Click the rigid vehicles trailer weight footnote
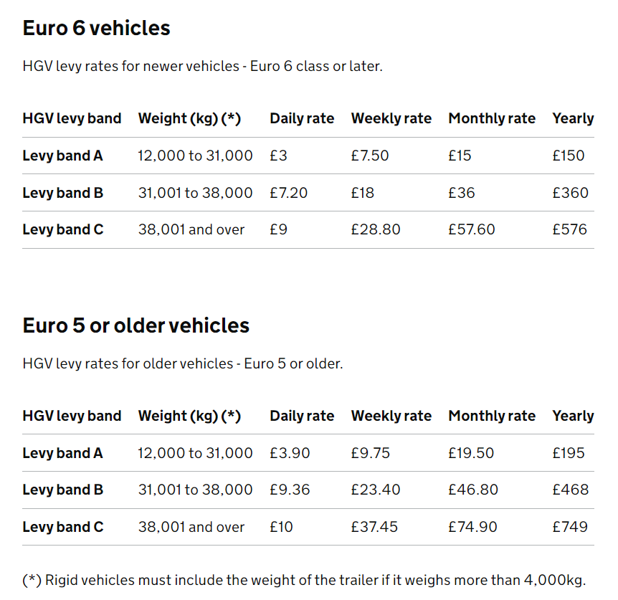Viewport: 618px width, 600px height. 304,580
